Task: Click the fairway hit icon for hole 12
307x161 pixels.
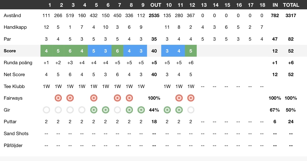Action: click(x=191, y=98)
